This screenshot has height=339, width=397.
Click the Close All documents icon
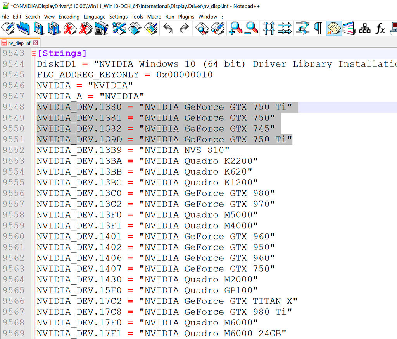pos(86,28)
